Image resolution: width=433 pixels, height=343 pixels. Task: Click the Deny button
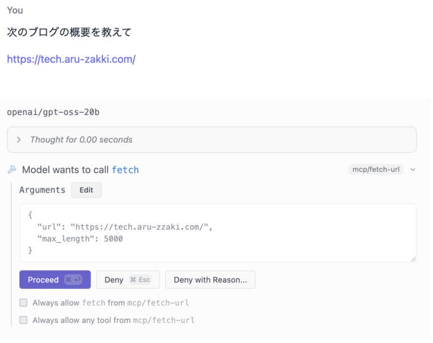pyautogui.click(x=115, y=280)
